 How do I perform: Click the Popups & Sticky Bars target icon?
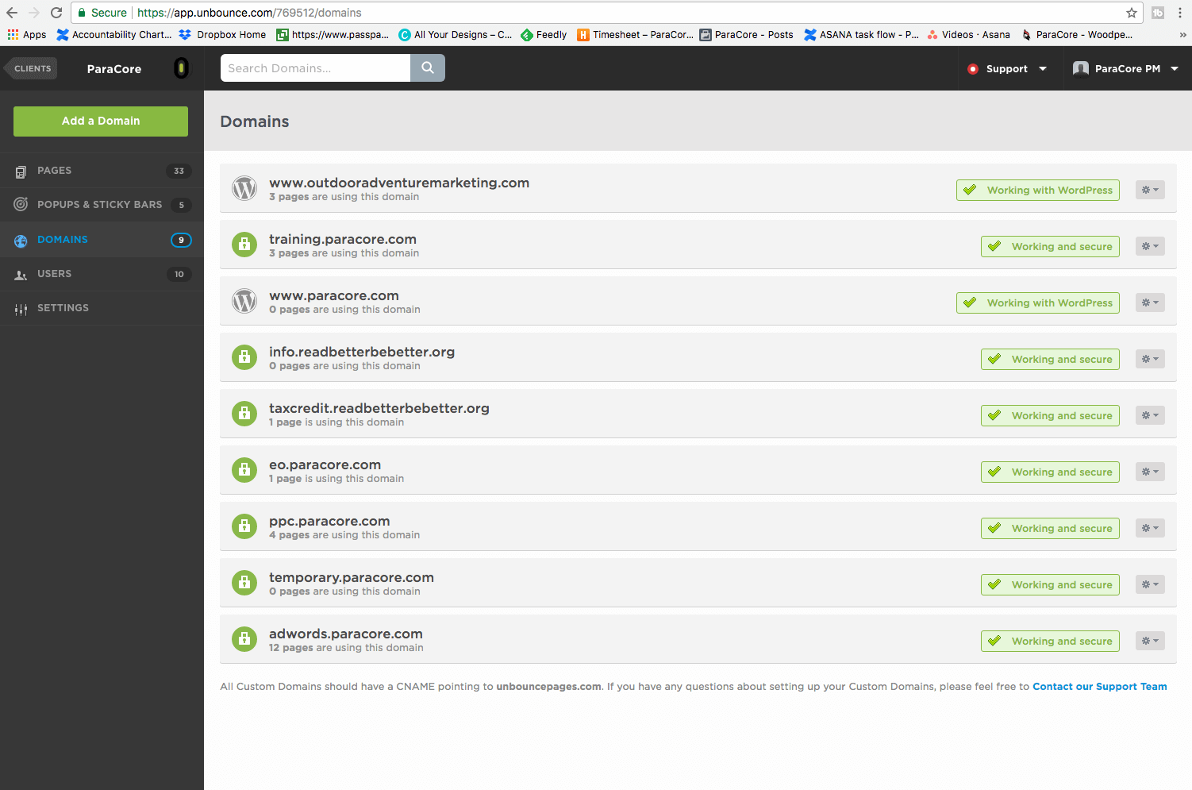coord(21,205)
